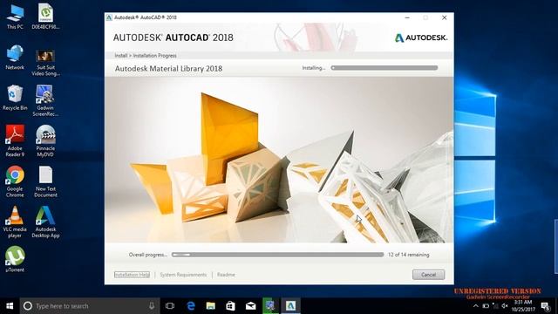Open battery status tray icon
The height and width of the screenshot is (314, 558).
tap(486, 306)
